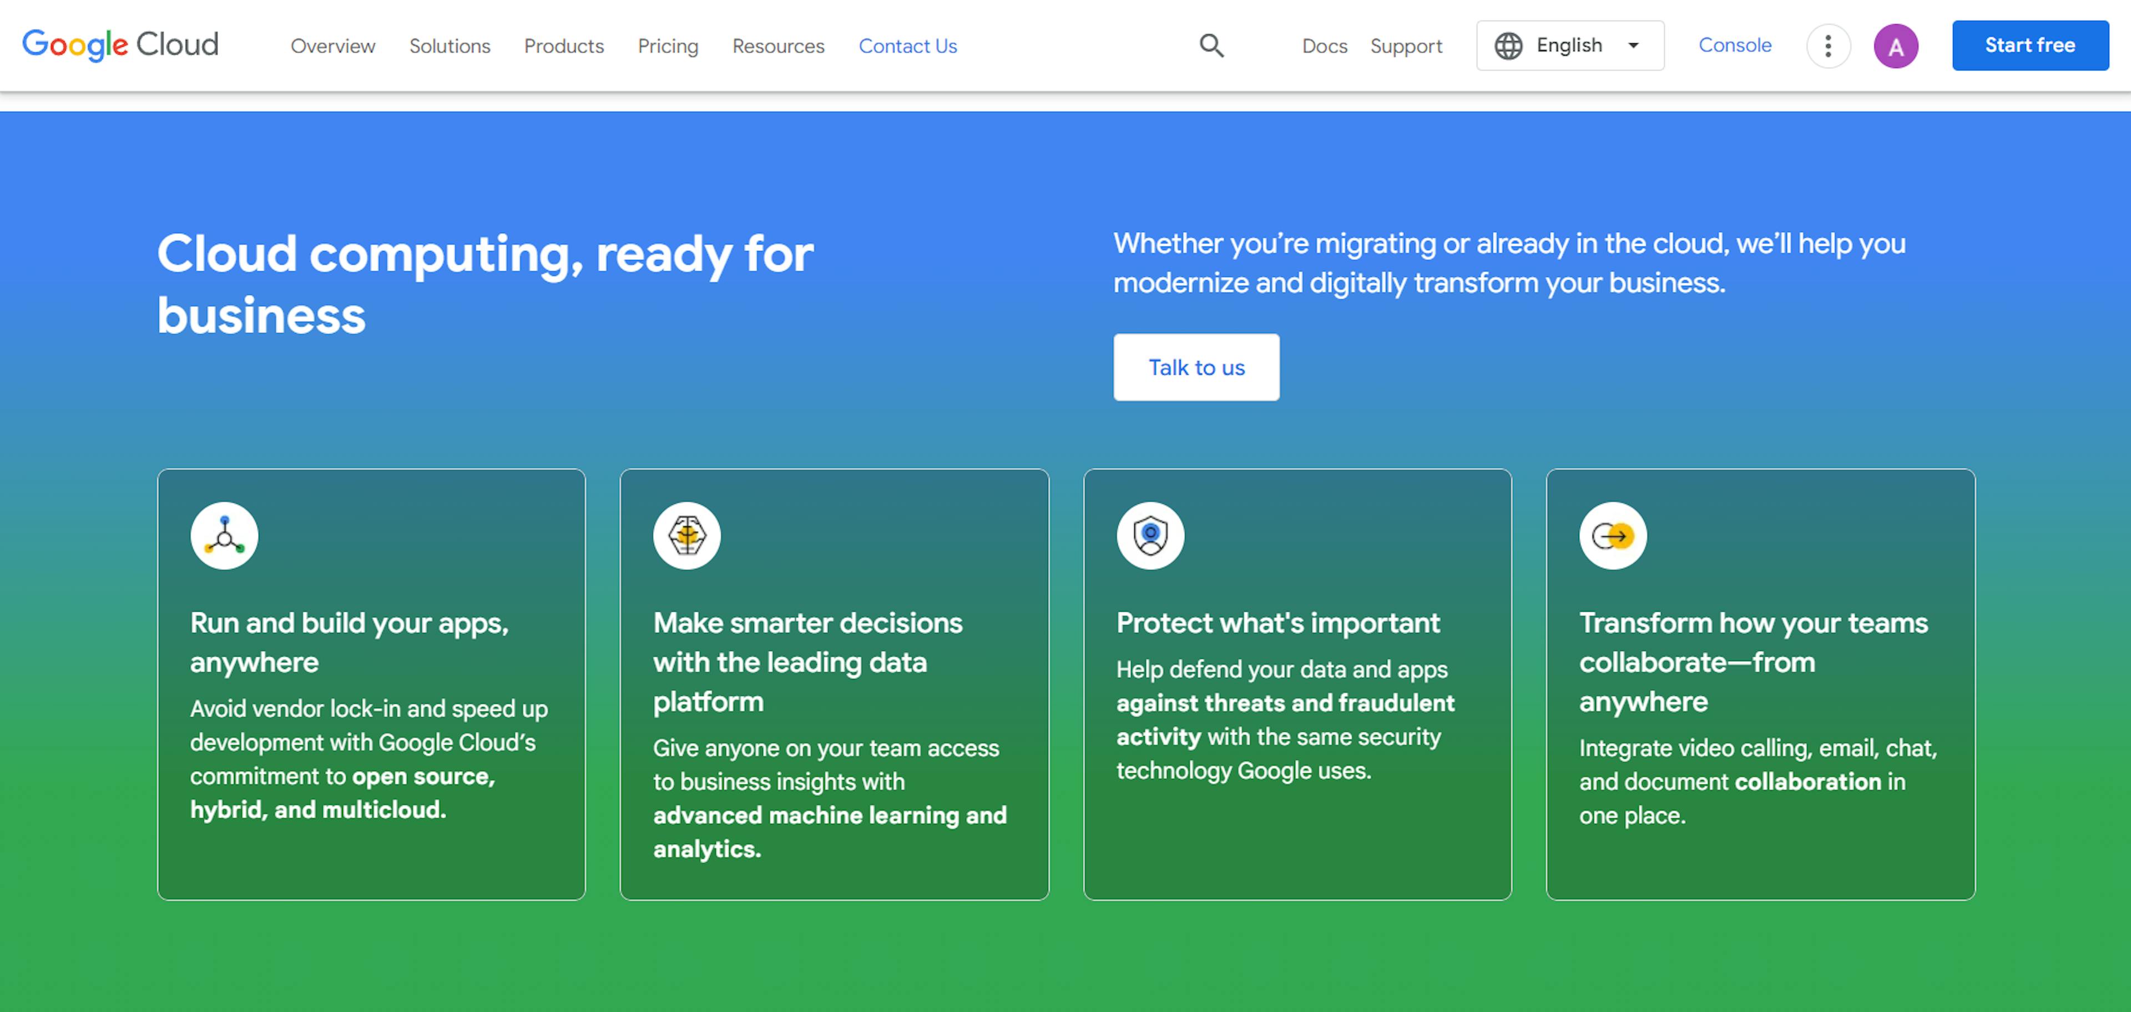2131x1012 pixels.
Task: Click the globe language icon
Action: [1508, 46]
